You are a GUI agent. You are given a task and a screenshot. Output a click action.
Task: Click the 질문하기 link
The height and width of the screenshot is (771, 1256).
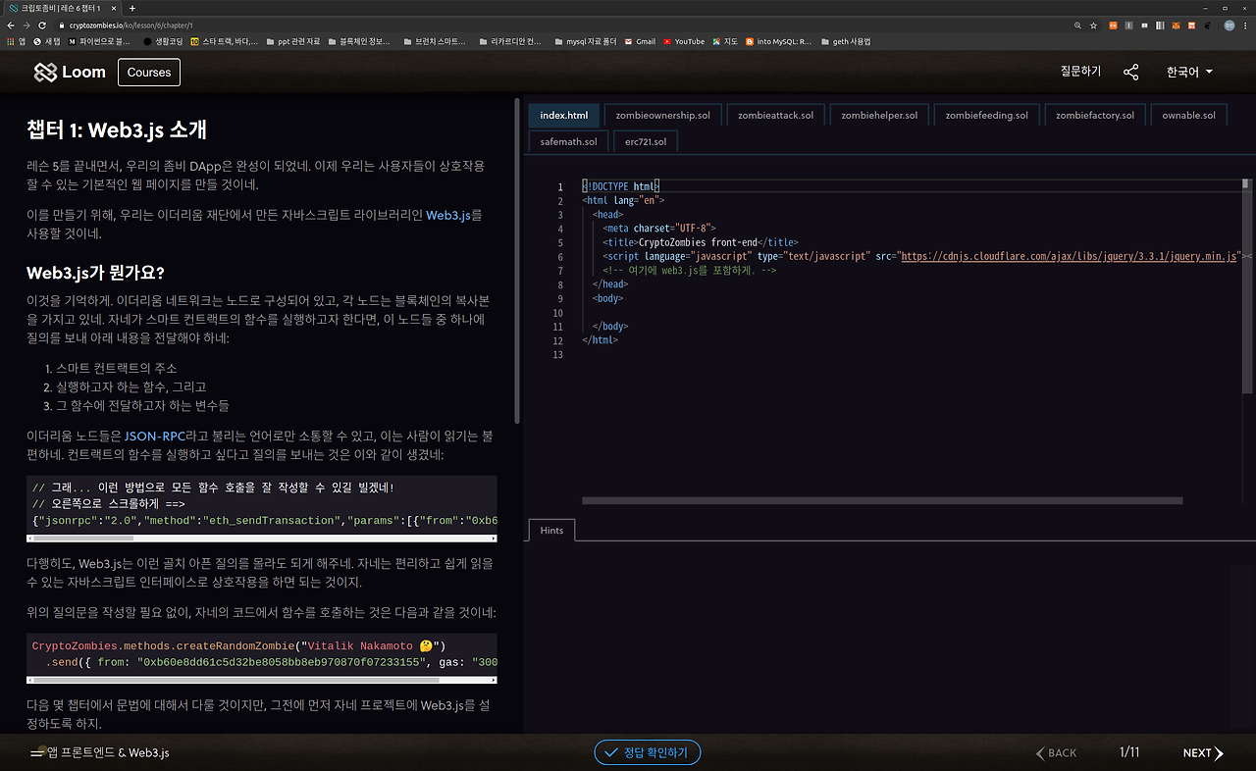[1080, 72]
